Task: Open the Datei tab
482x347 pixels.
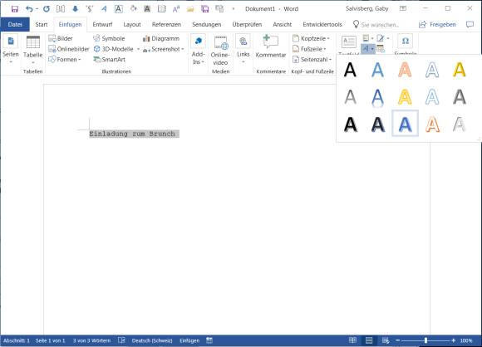Action: pos(15,25)
